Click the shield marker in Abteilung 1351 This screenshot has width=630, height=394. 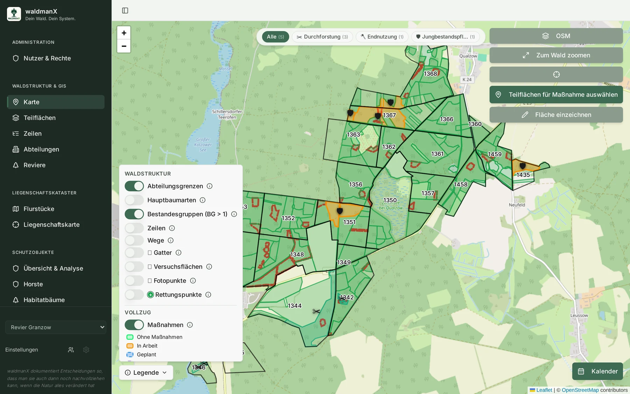coord(339,211)
